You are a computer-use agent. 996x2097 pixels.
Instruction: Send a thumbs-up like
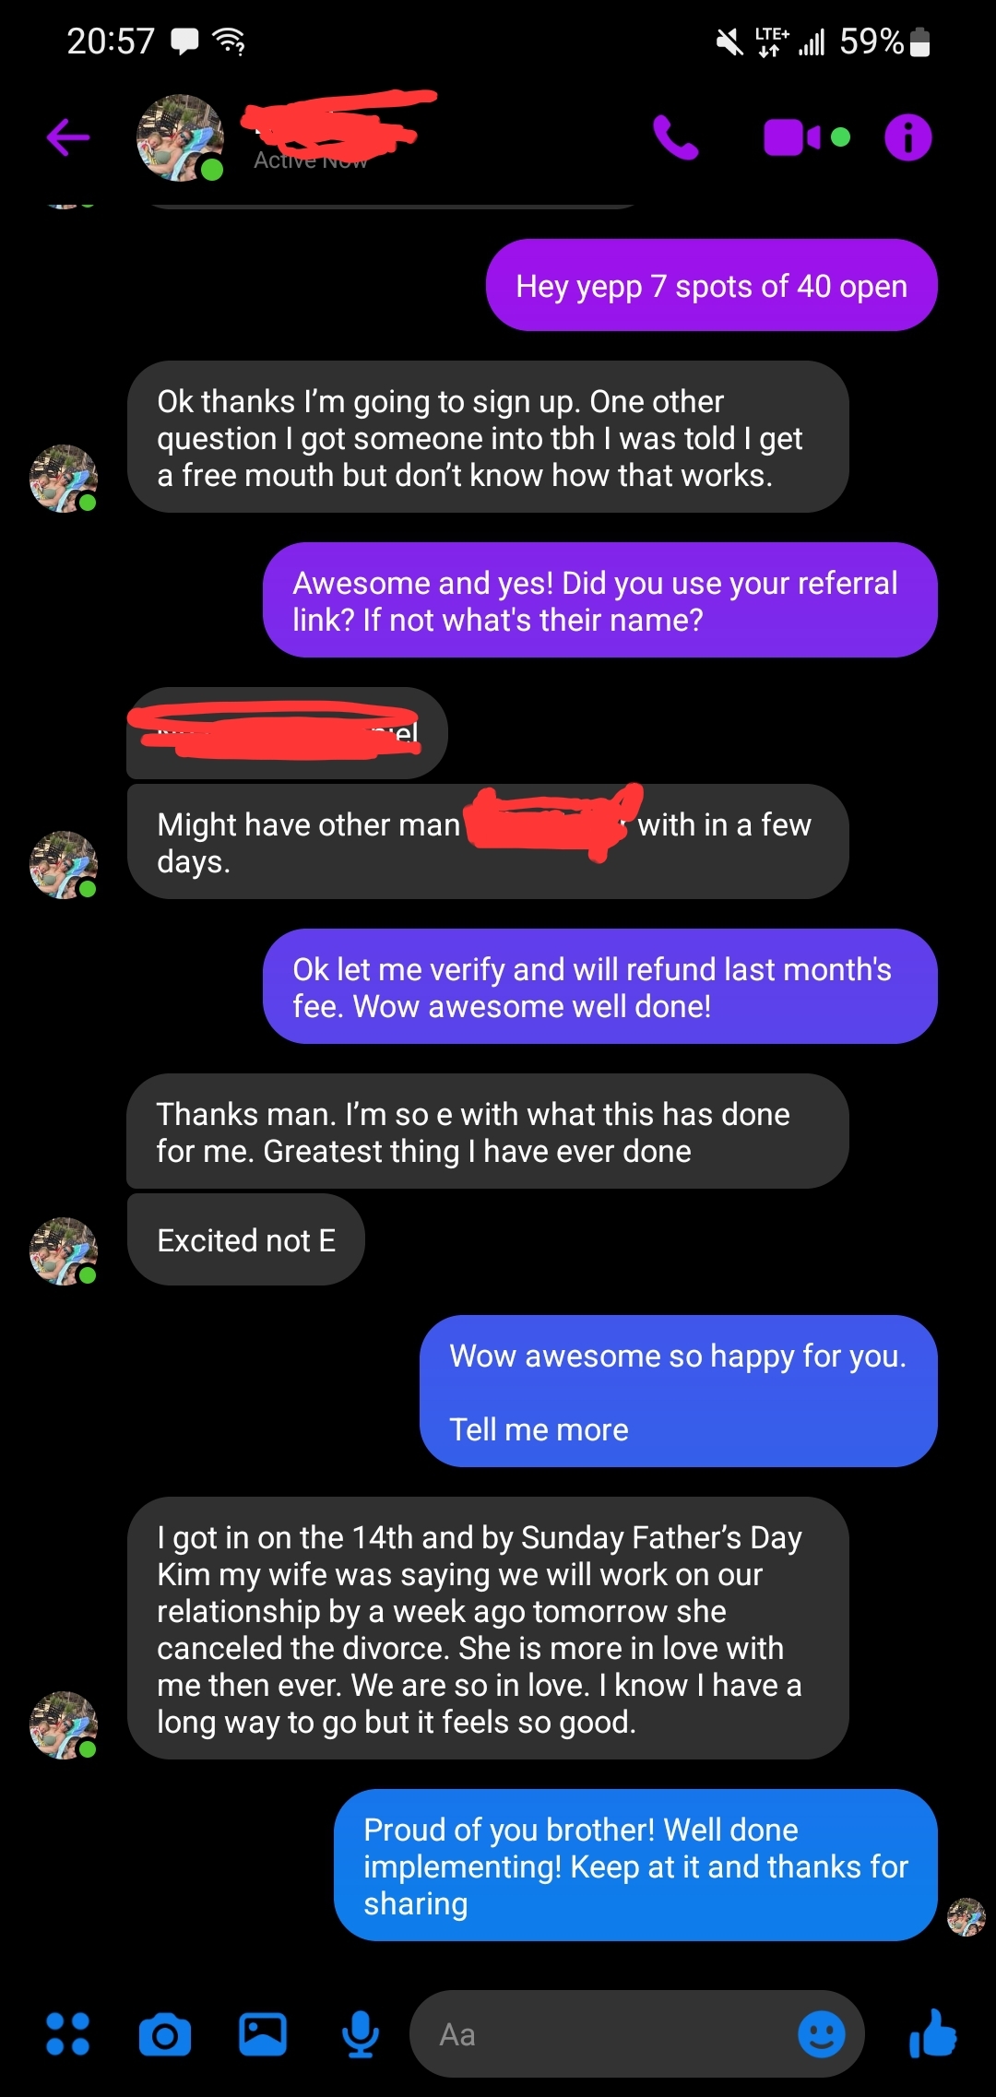(x=932, y=2033)
